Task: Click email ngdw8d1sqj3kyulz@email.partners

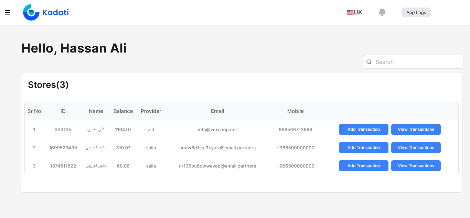Action: click(x=217, y=148)
